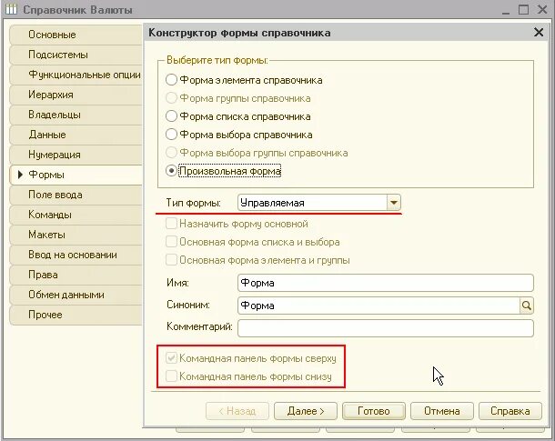Maximize the Справочник Валюты window
The width and height of the screenshot is (555, 441).
click(524, 10)
